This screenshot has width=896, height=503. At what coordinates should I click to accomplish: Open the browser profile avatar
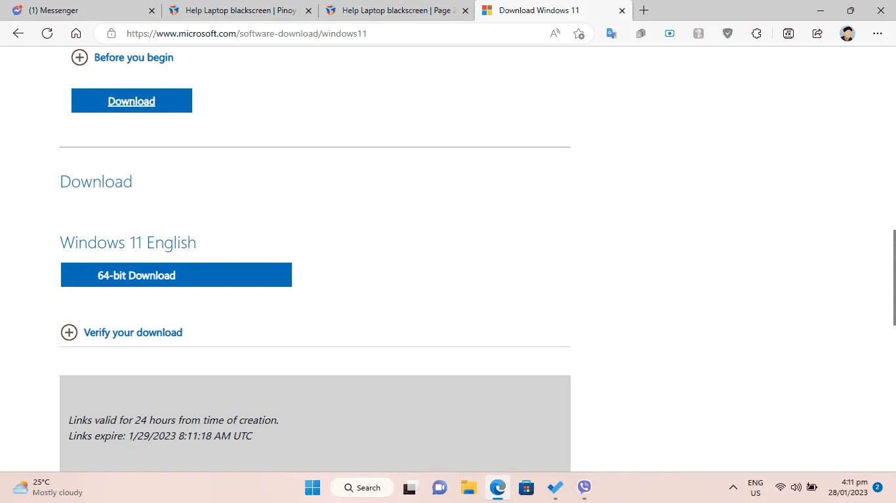[x=847, y=33]
